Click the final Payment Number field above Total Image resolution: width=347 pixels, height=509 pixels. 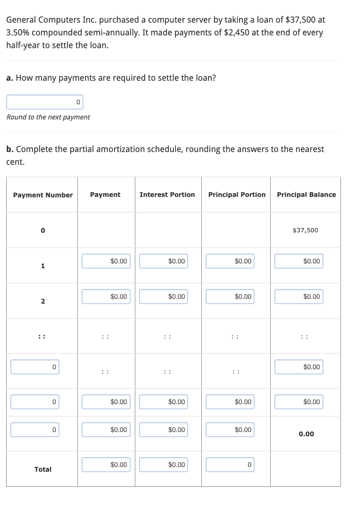coord(35,430)
